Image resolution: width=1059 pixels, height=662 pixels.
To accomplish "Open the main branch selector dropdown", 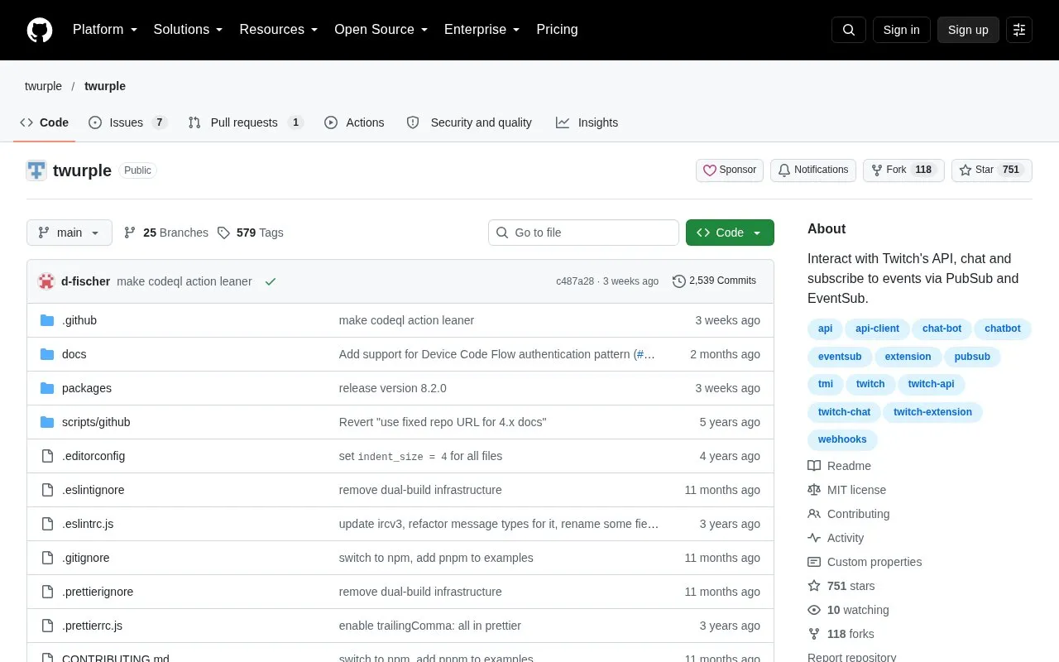I will pyautogui.click(x=69, y=233).
